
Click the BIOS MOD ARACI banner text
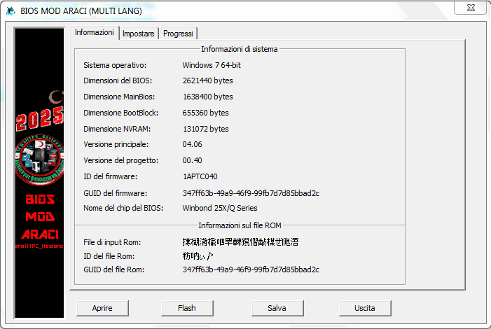40,217
